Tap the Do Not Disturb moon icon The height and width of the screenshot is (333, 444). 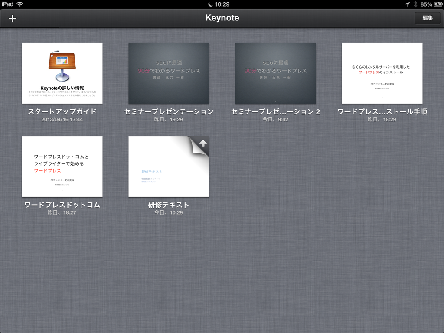pos(210,4)
